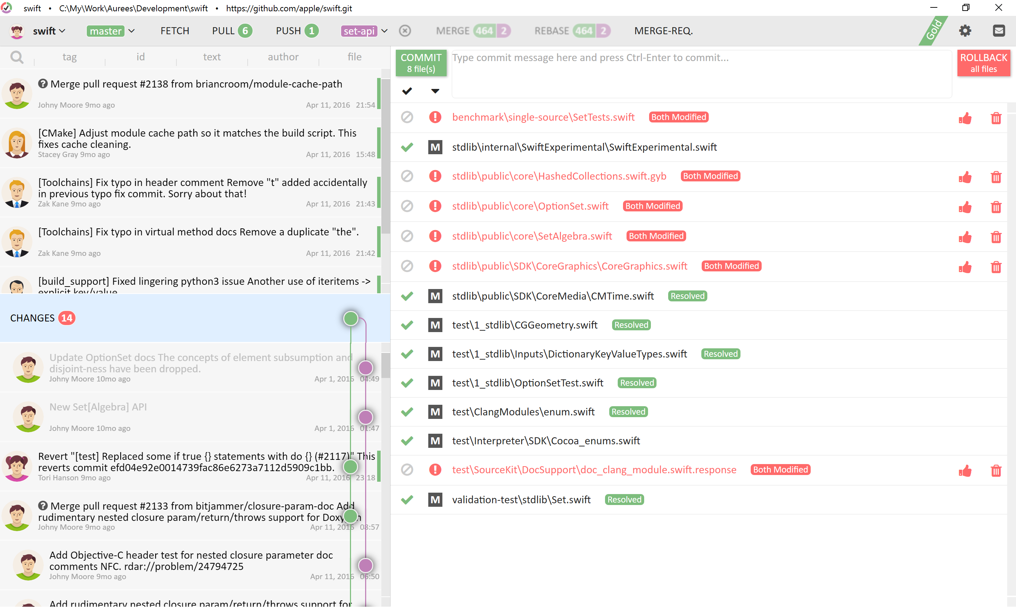Select the CHANGES 14 row
Viewport: 1016px width, 607px height.
pyautogui.click(x=195, y=318)
